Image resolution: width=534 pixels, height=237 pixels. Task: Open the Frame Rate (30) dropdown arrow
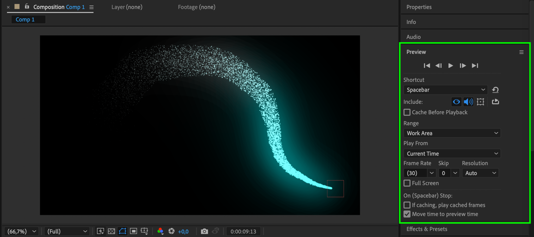[432, 173]
